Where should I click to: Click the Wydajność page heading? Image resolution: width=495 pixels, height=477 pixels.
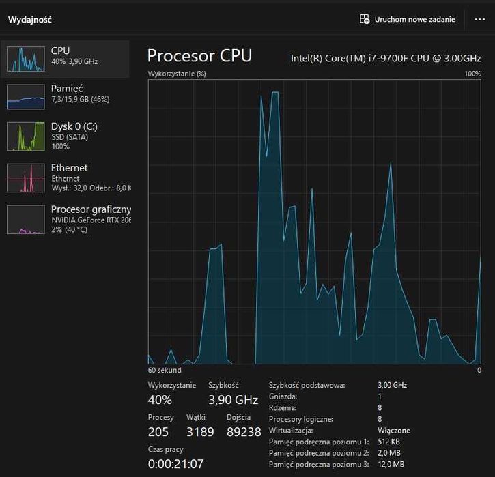click(x=29, y=20)
